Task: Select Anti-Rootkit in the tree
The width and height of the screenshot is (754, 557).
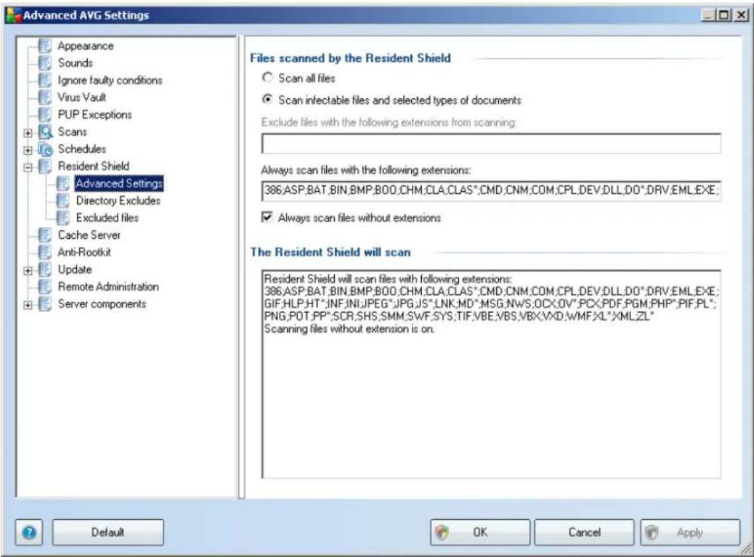Action: (84, 252)
